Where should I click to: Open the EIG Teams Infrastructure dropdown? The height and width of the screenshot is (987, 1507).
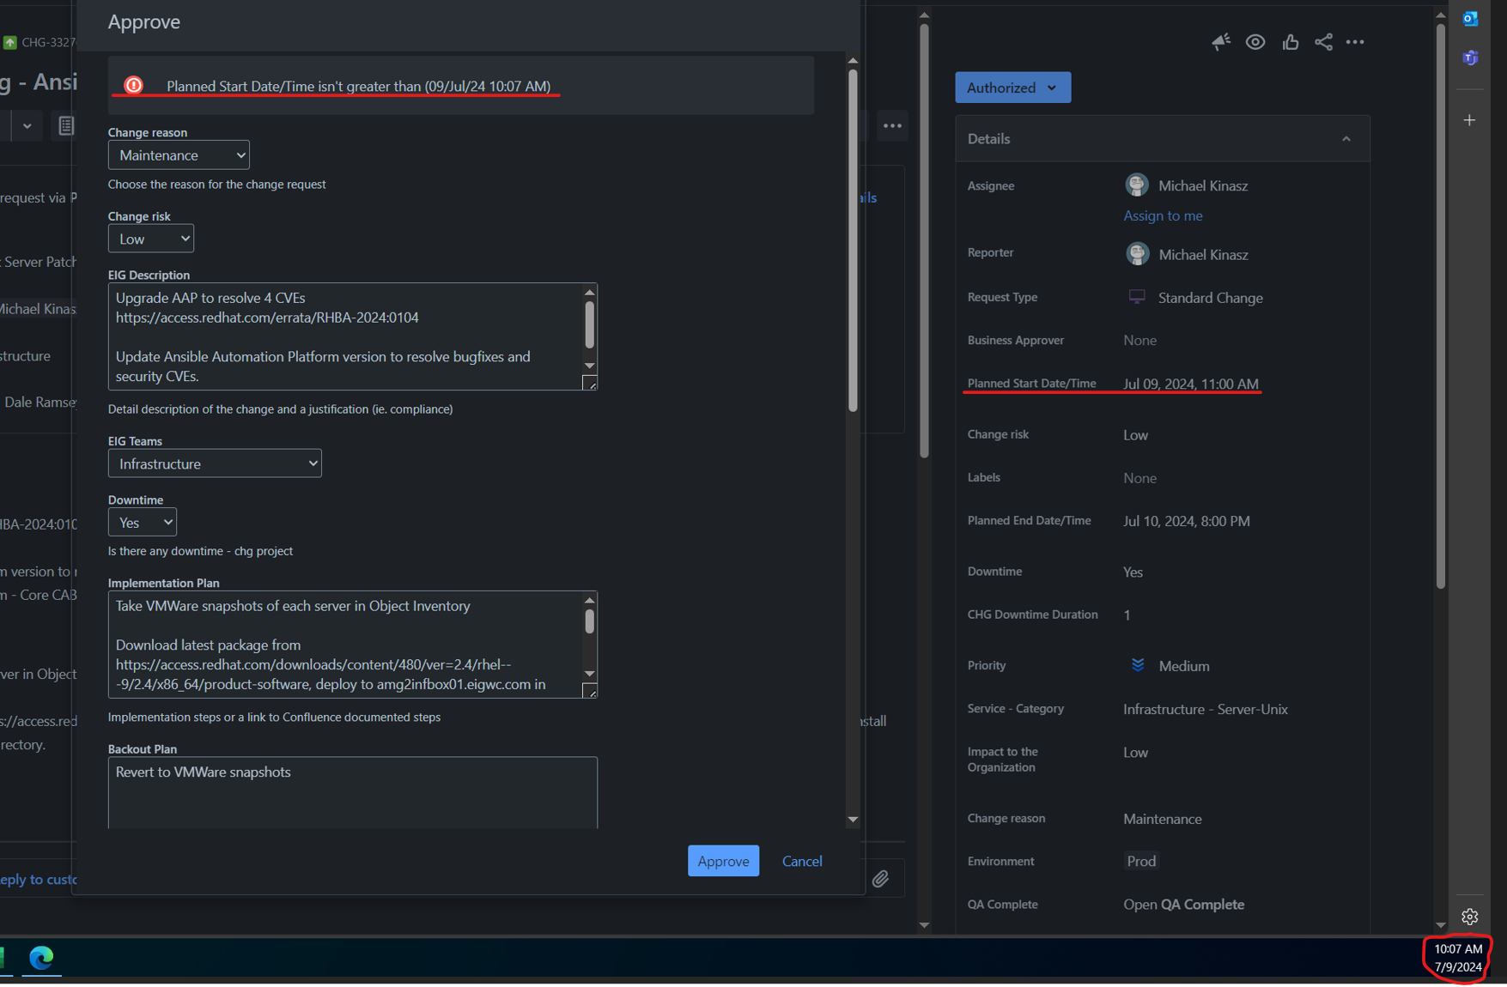[x=215, y=463]
